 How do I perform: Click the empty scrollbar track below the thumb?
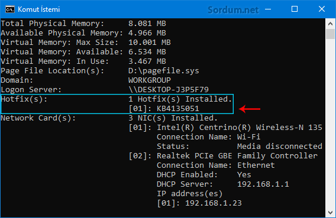[x=330, y=124]
